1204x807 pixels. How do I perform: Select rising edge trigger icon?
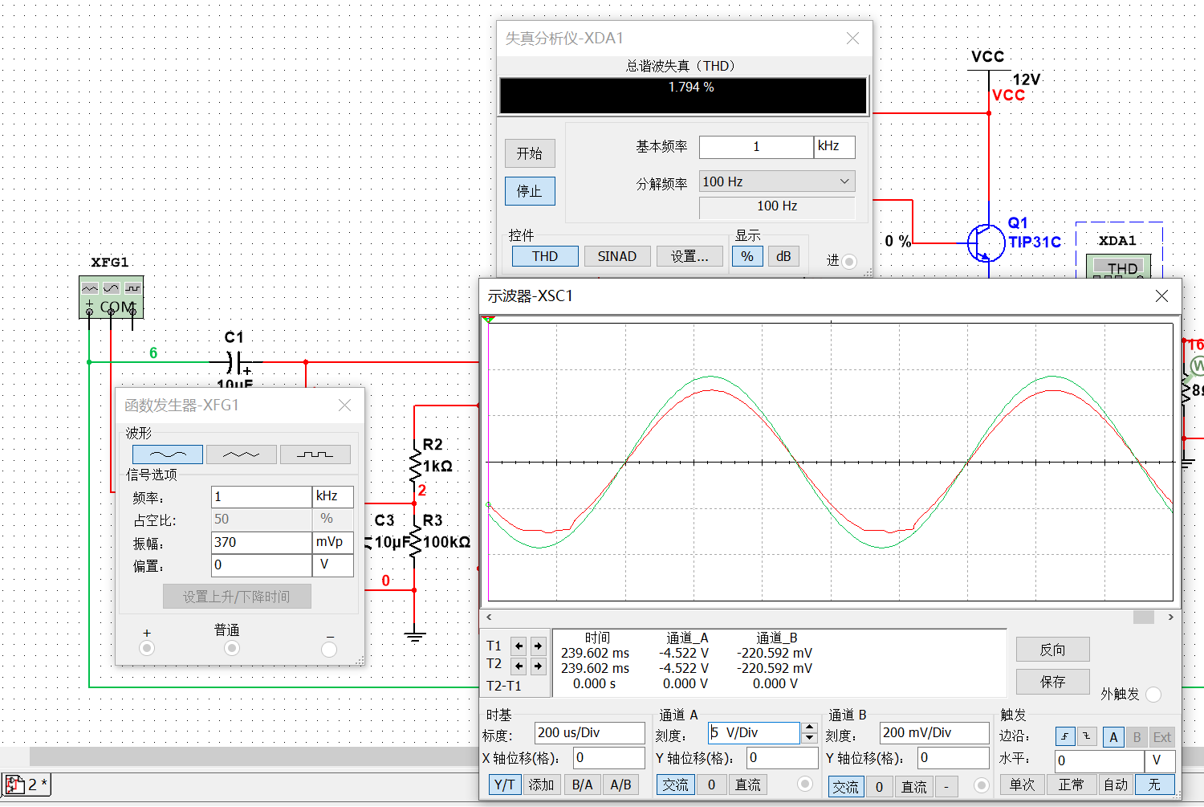[1065, 736]
